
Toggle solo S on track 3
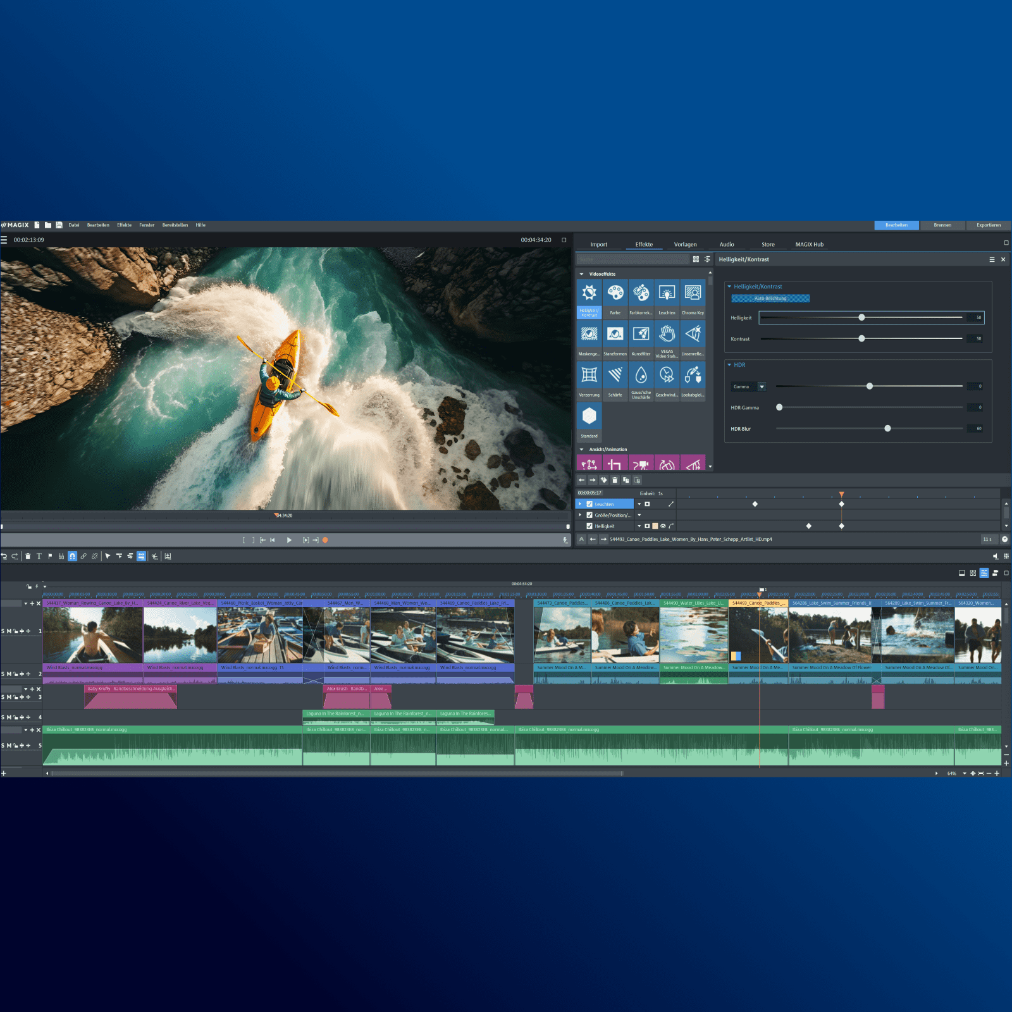(3, 697)
